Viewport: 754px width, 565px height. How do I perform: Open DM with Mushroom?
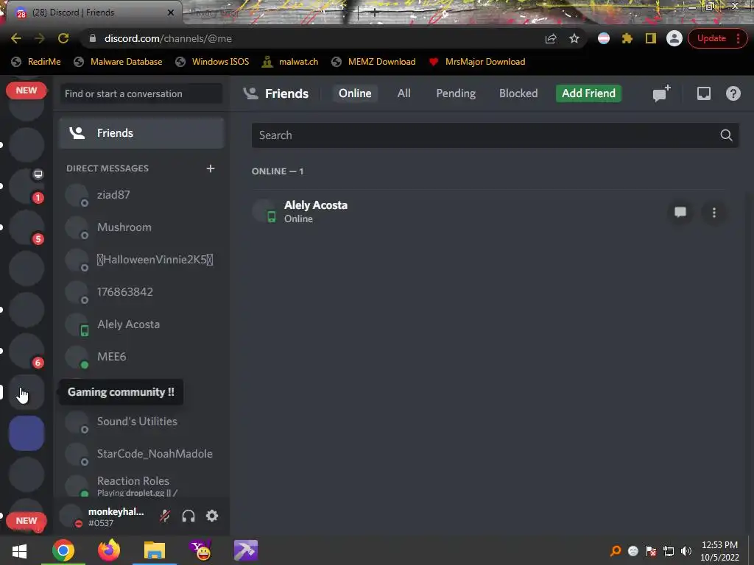coord(141,227)
